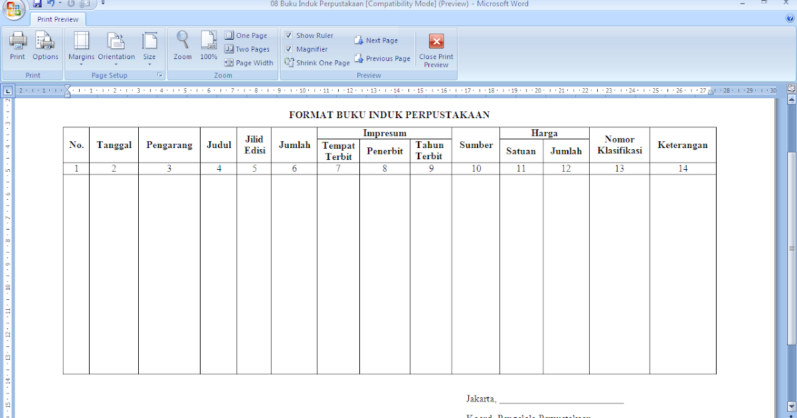Click the Harga group header

click(x=545, y=133)
